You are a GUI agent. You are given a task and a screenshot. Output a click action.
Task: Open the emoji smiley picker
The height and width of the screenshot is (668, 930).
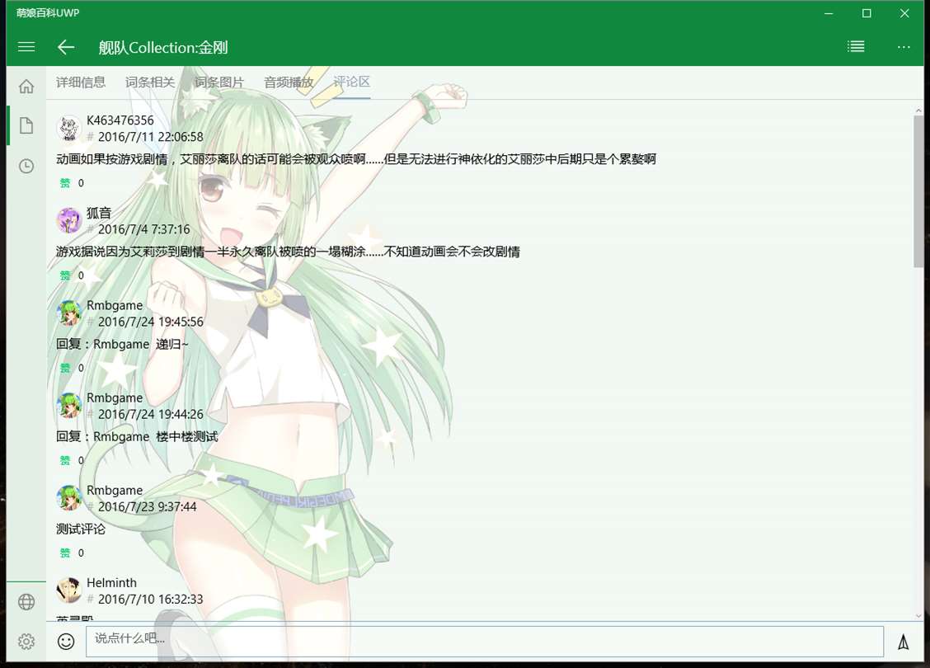pyautogui.click(x=66, y=642)
